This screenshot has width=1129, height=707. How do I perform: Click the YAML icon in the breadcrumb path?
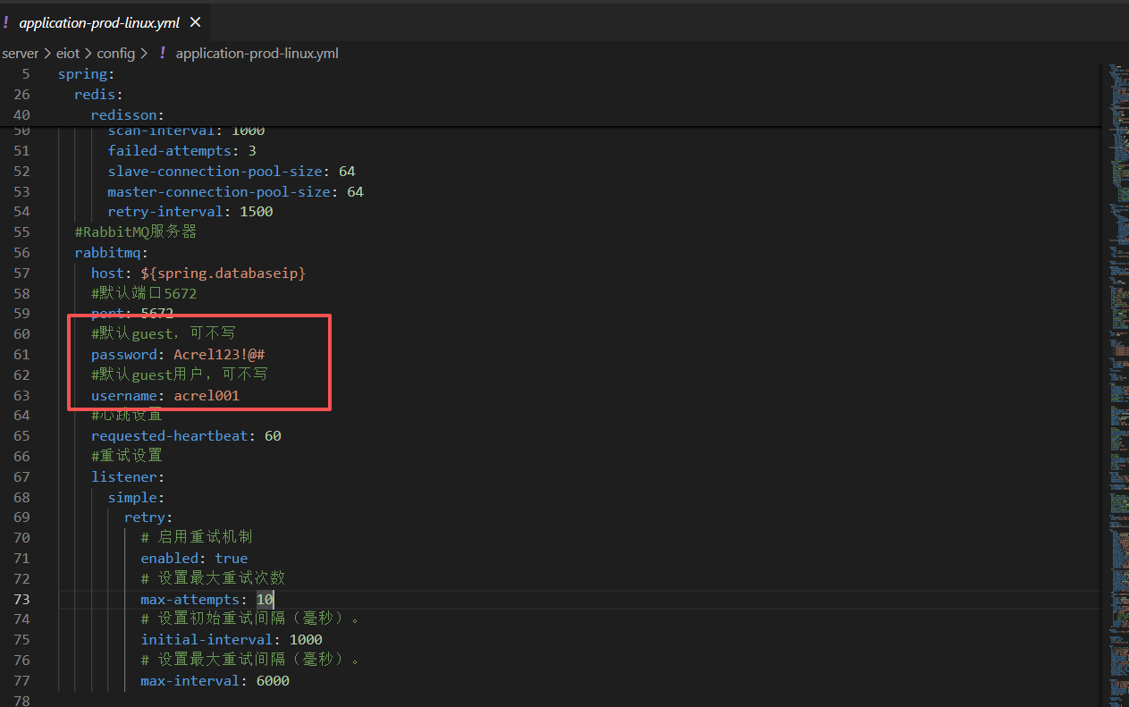point(163,54)
